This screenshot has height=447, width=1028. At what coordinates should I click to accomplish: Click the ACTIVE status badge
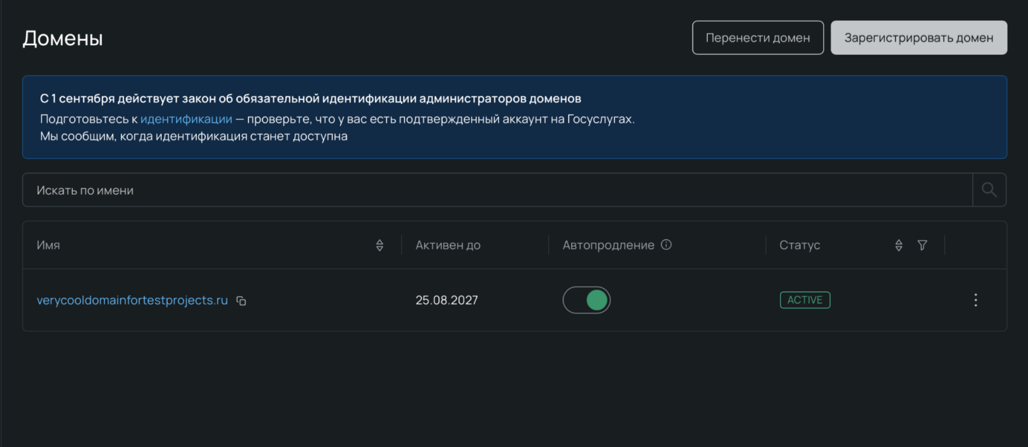[805, 300]
